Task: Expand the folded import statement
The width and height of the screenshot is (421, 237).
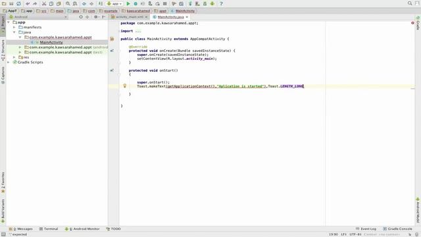Action: tap(137, 31)
